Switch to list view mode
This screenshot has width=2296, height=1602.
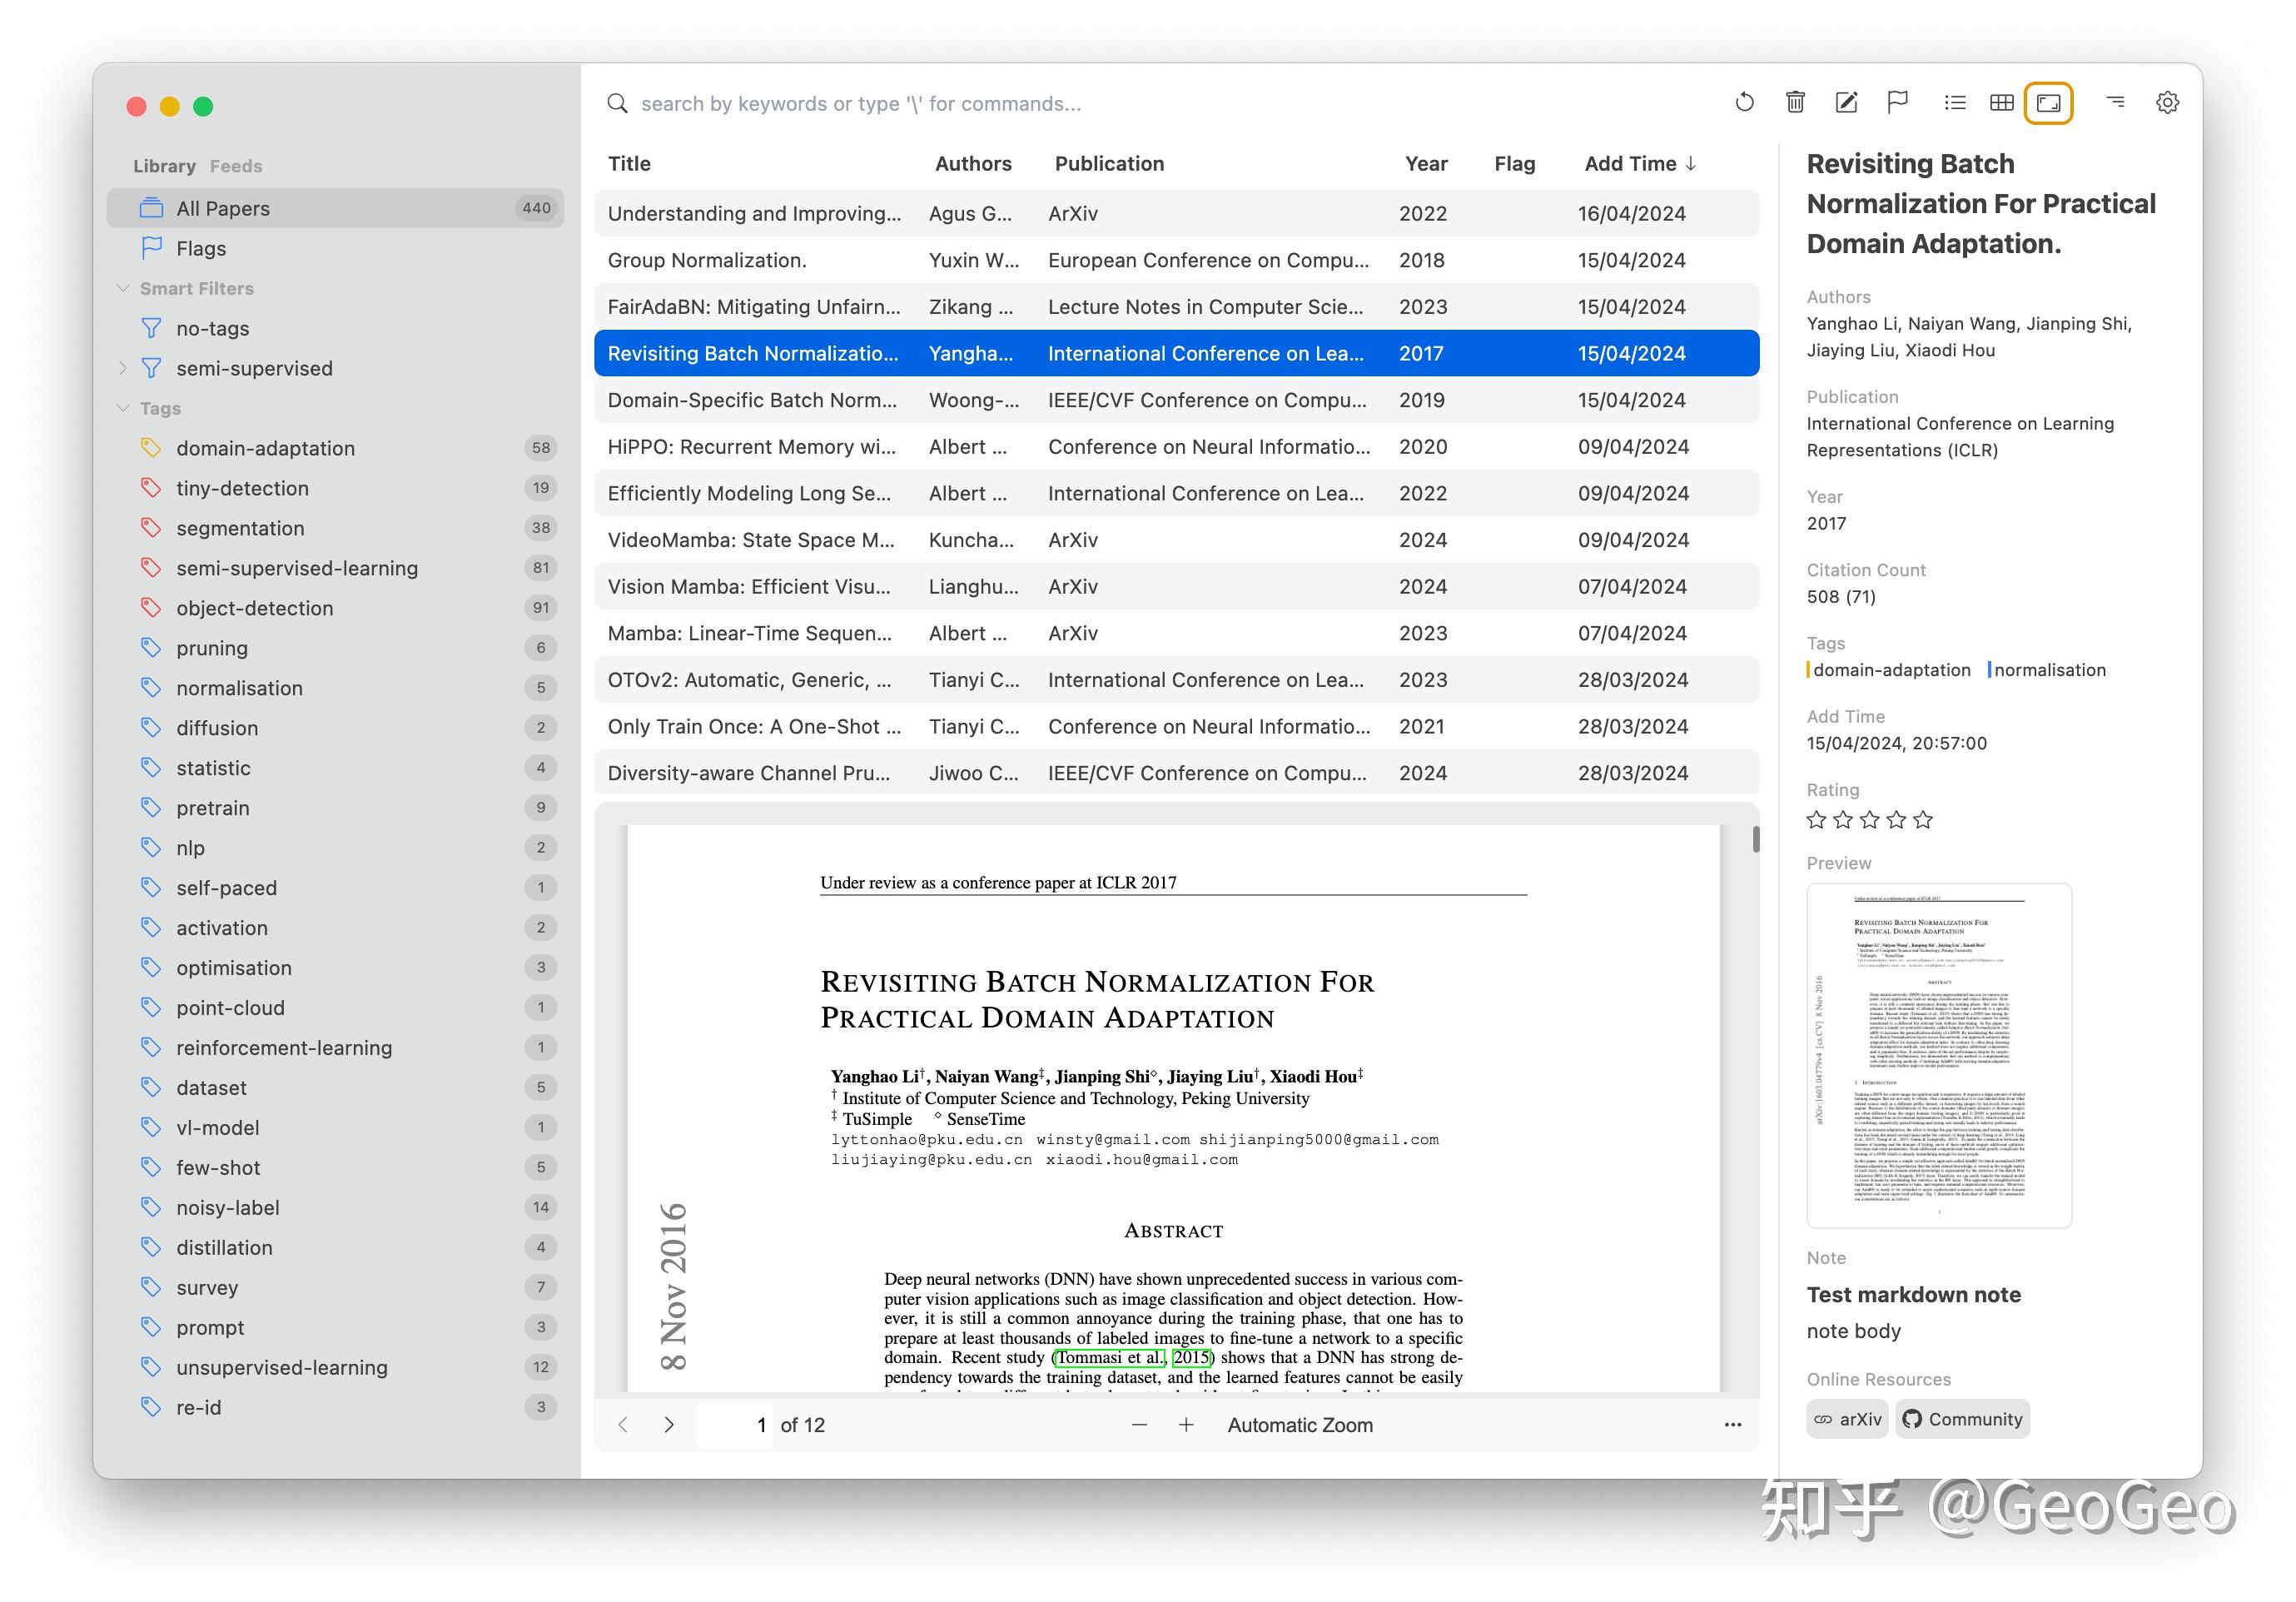(x=1954, y=102)
